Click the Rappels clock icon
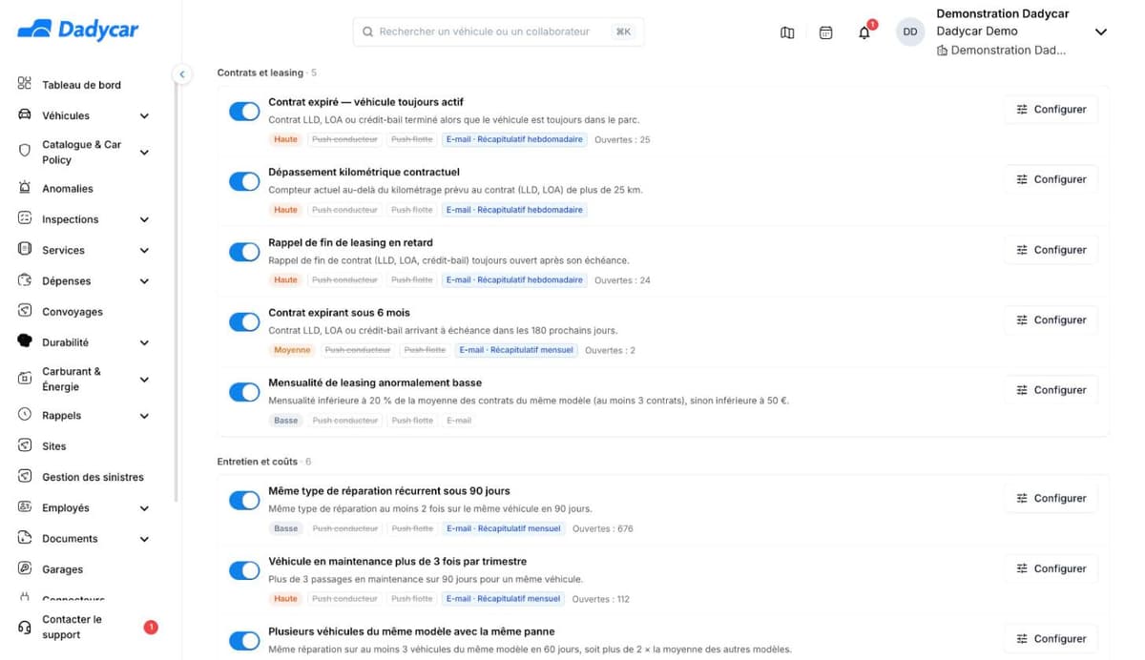This screenshot has height=660, width=1145. tap(25, 415)
